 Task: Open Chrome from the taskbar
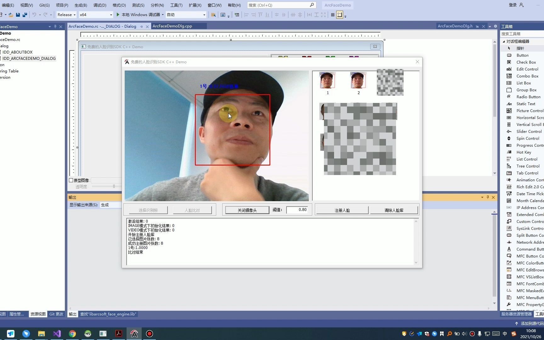[72, 334]
